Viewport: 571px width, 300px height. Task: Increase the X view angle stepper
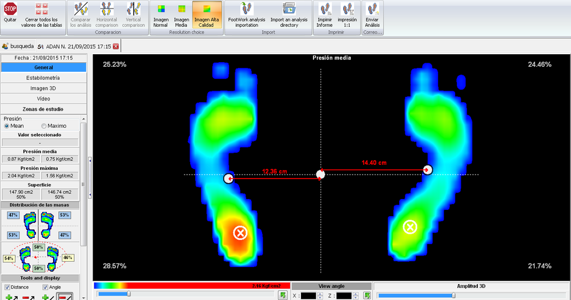pos(320,294)
